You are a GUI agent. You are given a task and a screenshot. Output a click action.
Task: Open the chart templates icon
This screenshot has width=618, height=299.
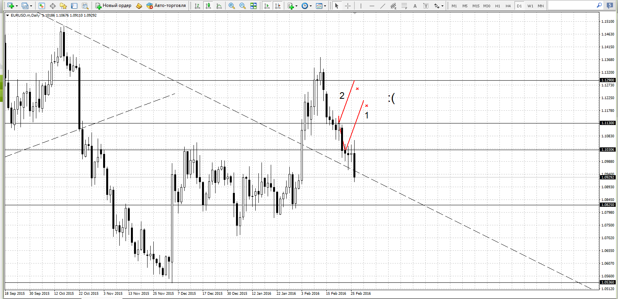coord(319,6)
